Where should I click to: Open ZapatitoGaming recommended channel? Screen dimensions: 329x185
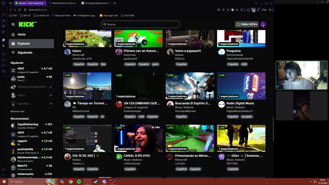[31, 126]
